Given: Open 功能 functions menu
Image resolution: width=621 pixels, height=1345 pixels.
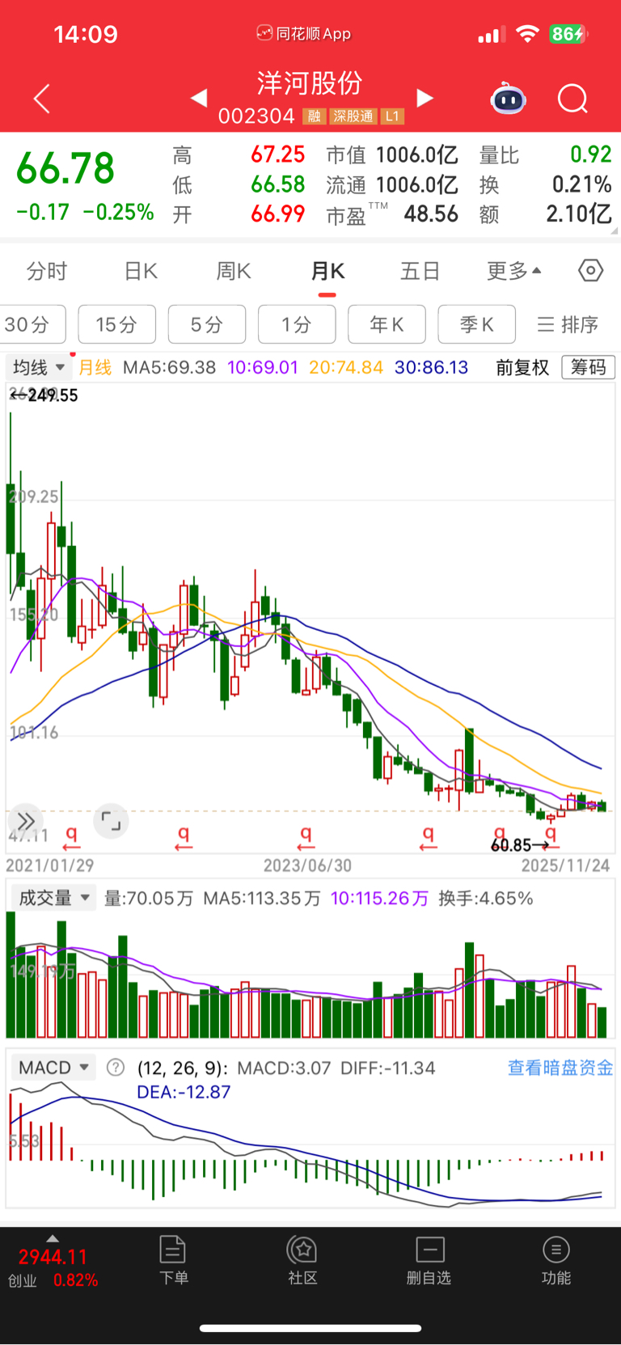Looking at the screenshot, I should coord(556,1260).
